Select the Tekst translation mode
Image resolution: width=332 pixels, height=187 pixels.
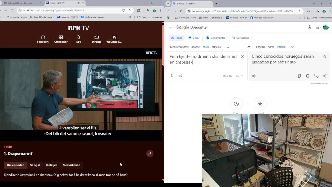point(176,38)
